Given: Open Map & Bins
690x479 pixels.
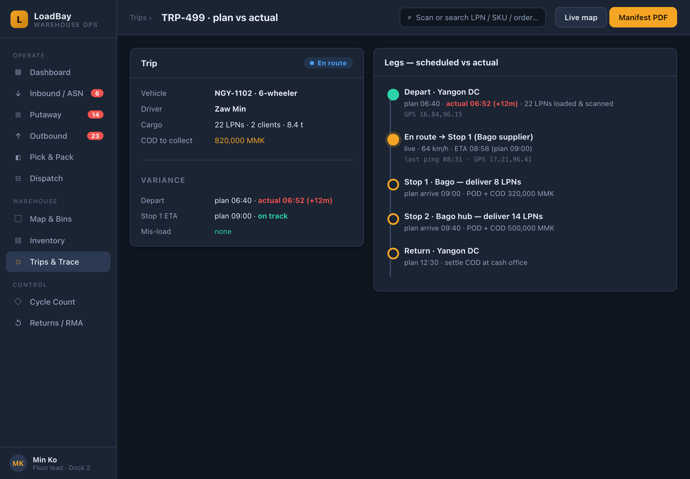Looking at the screenshot, I should pyautogui.click(x=58, y=219).
